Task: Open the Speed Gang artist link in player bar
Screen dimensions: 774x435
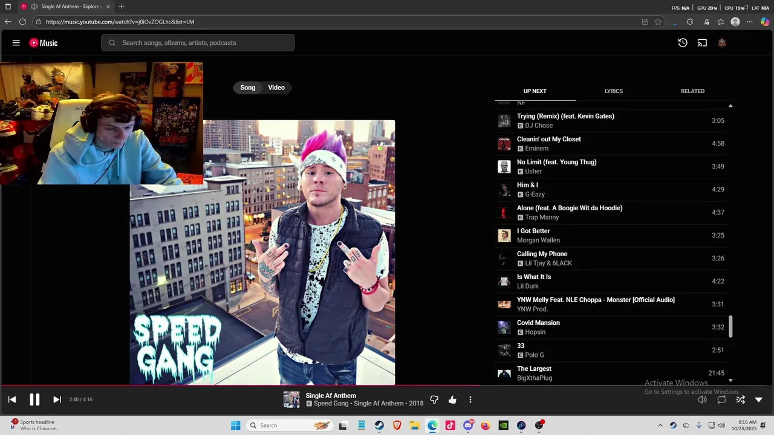Action: [331, 404]
